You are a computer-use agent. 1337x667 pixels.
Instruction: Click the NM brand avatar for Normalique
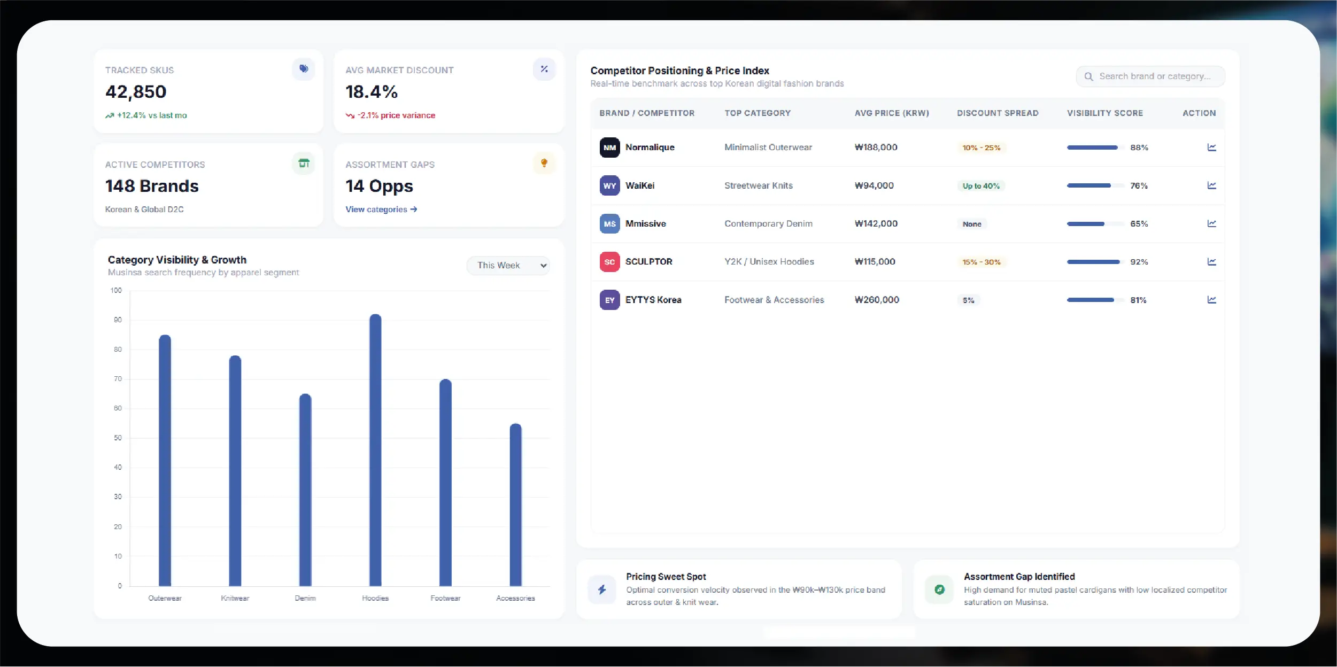click(x=609, y=148)
